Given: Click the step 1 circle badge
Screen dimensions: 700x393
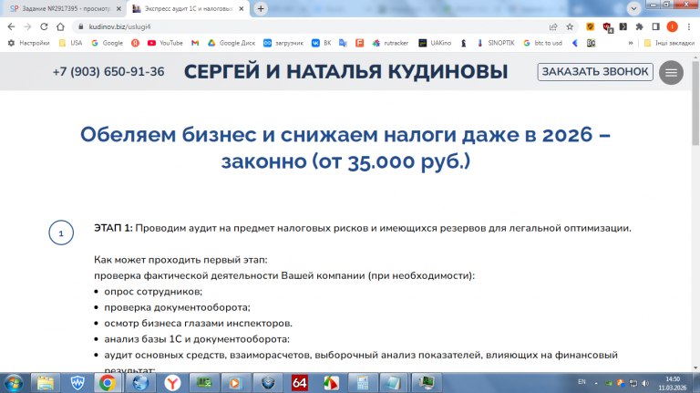Looking at the screenshot, I should (x=61, y=233).
